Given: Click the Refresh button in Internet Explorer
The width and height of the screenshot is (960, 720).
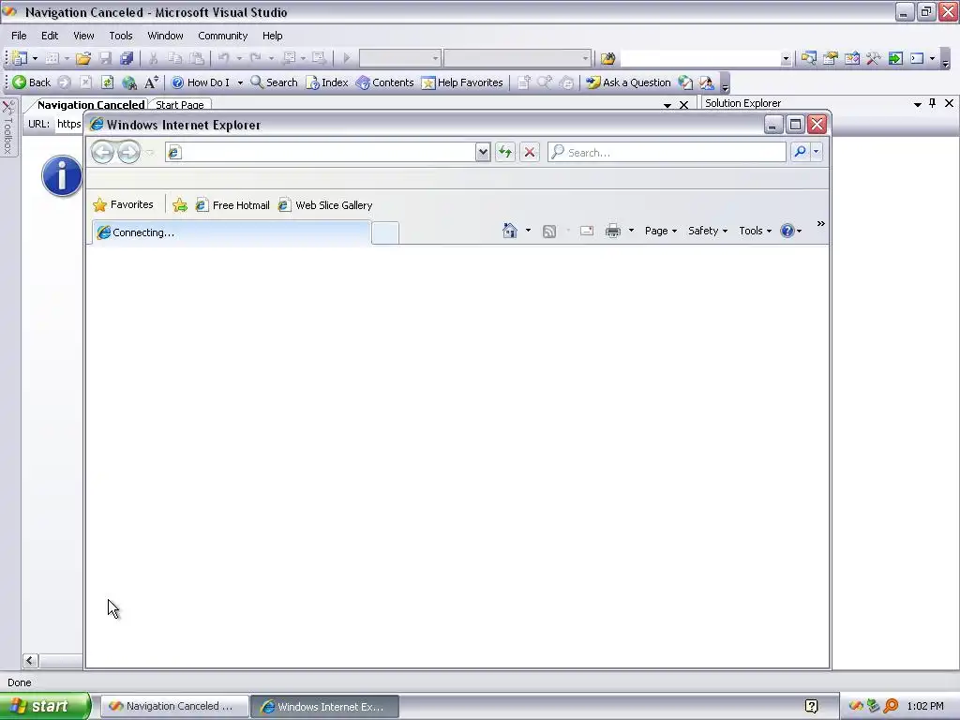Looking at the screenshot, I should [505, 153].
